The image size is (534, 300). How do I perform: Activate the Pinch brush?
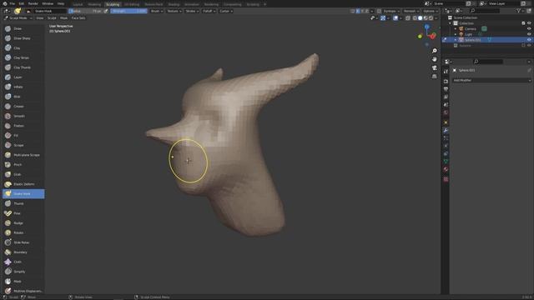pos(23,165)
